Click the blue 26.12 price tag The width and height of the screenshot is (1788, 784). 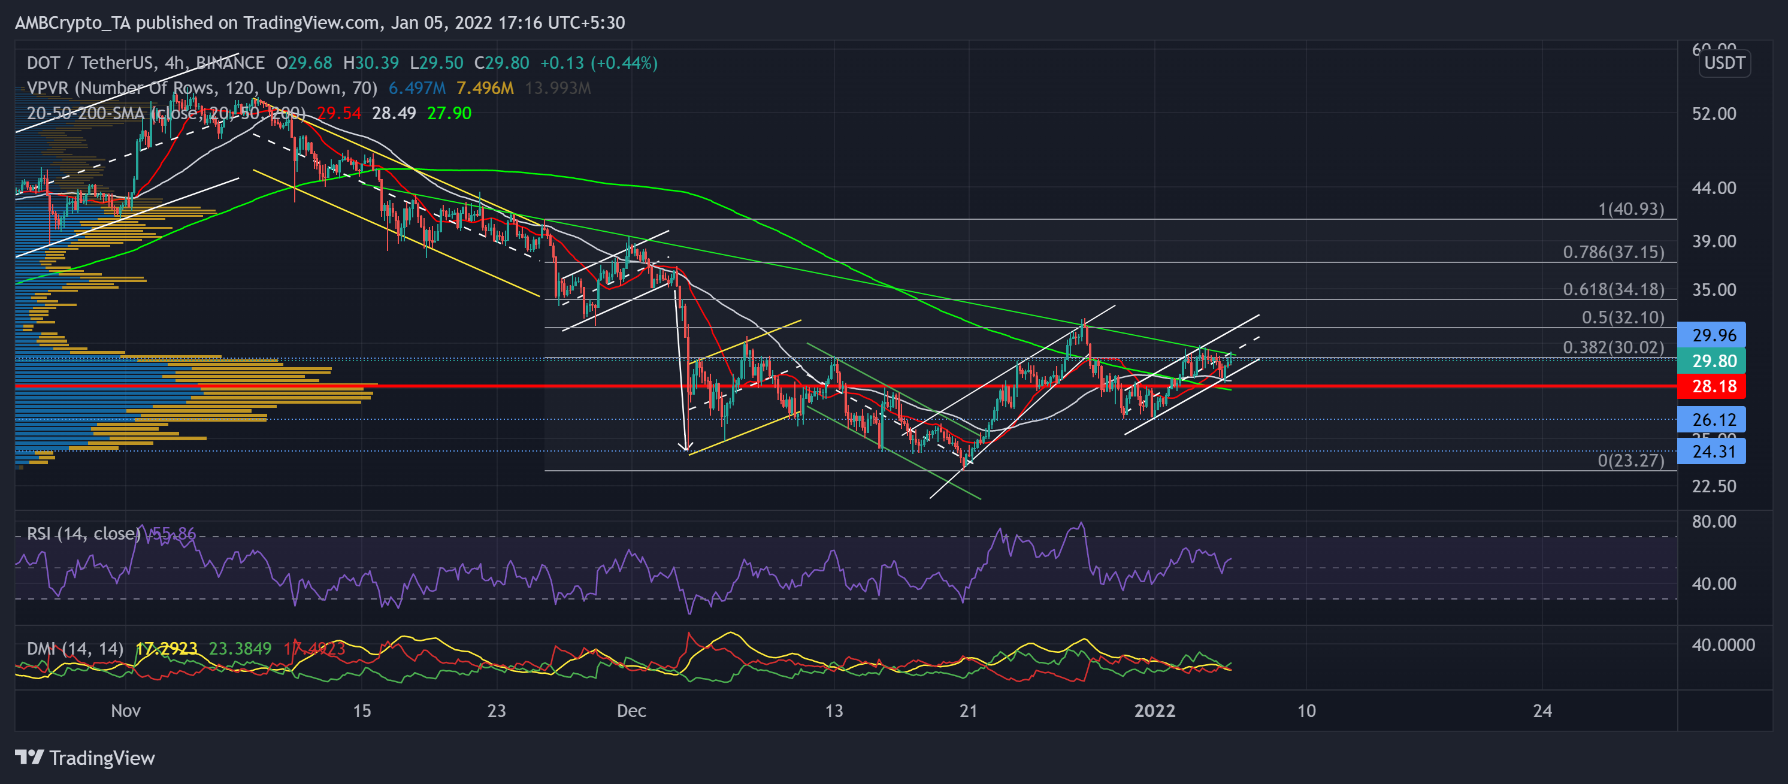tap(1713, 419)
